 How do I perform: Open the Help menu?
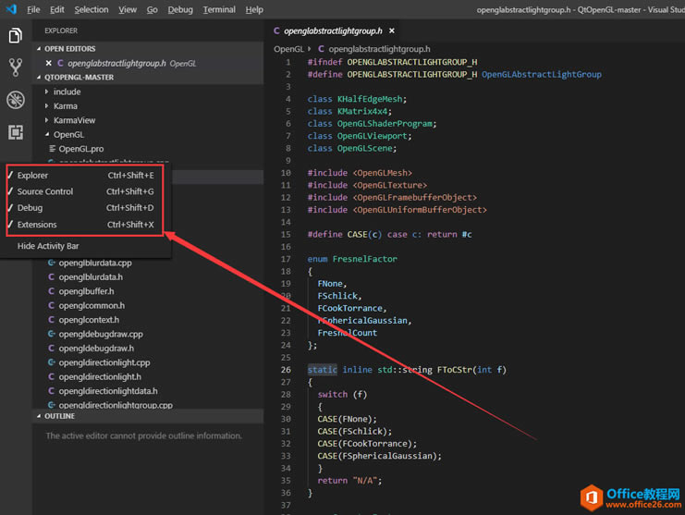pyautogui.click(x=254, y=9)
